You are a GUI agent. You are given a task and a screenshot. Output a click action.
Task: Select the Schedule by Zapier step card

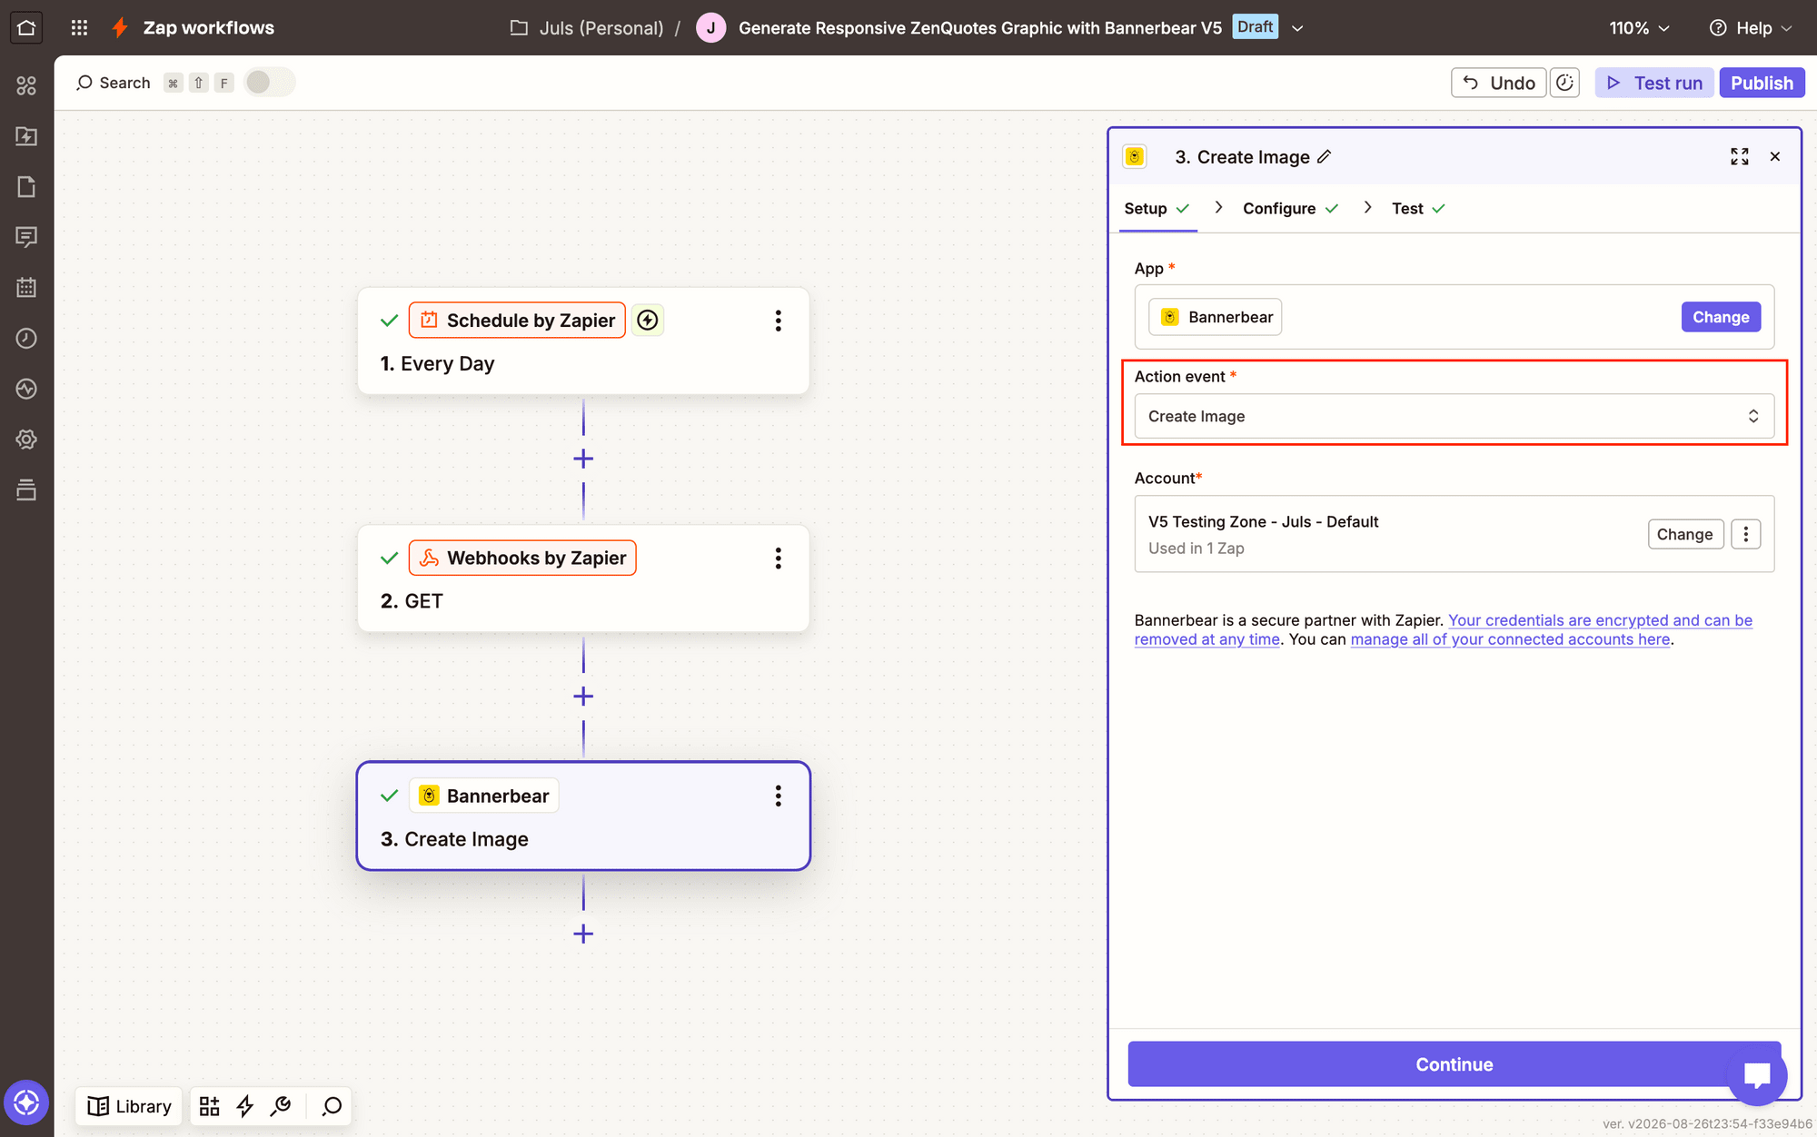(x=583, y=341)
